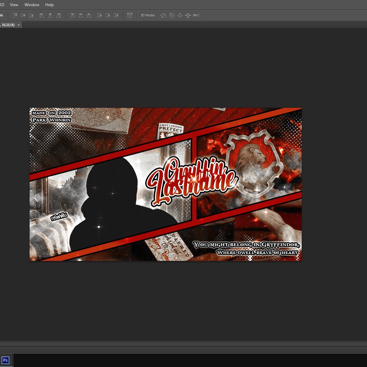Screen dimensions: 367x367
Task: Click the Gryffindor banner canvas image
Action: point(166,184)
